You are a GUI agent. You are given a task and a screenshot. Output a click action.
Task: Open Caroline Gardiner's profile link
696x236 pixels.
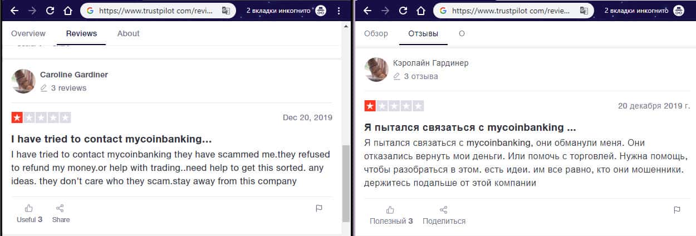tap(74, 75)
